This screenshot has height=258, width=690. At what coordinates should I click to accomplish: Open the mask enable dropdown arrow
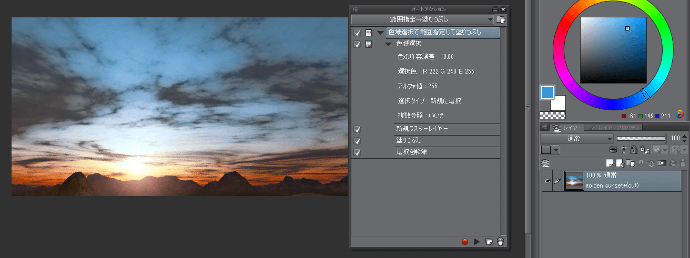(664, 150)
